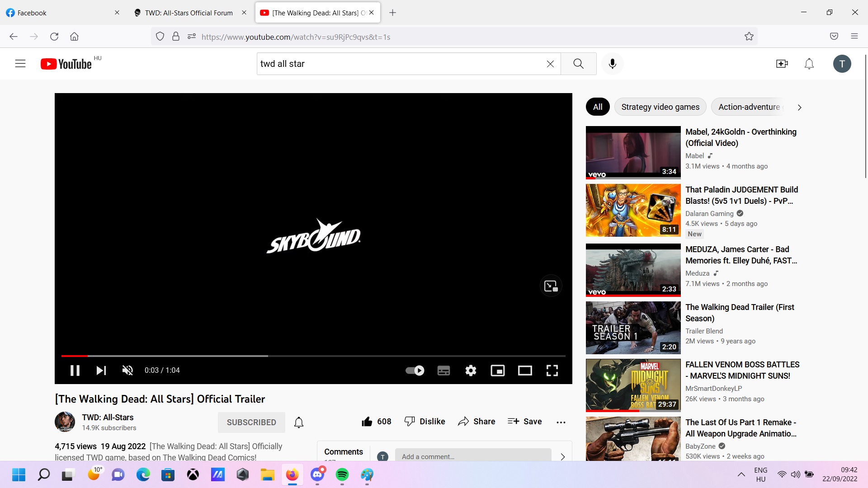The height and width of the screenshot is (488, 868).
Task: Seek on the video progress bar
Action: tap(313, 356)
